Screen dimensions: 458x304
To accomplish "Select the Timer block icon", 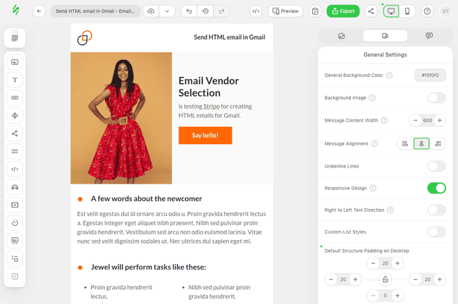I will pos(15,222).
